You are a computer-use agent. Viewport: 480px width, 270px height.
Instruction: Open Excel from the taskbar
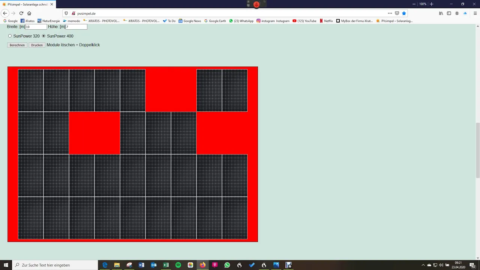click(x=166, y=265)
